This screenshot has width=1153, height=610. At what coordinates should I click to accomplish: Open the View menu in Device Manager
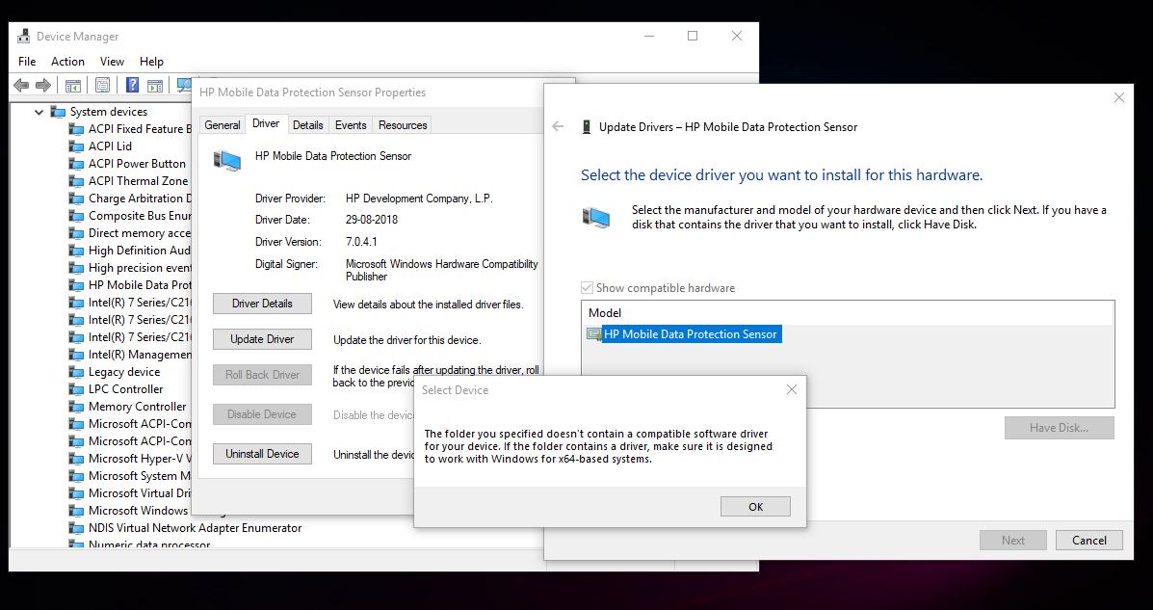tap(112, 61)
